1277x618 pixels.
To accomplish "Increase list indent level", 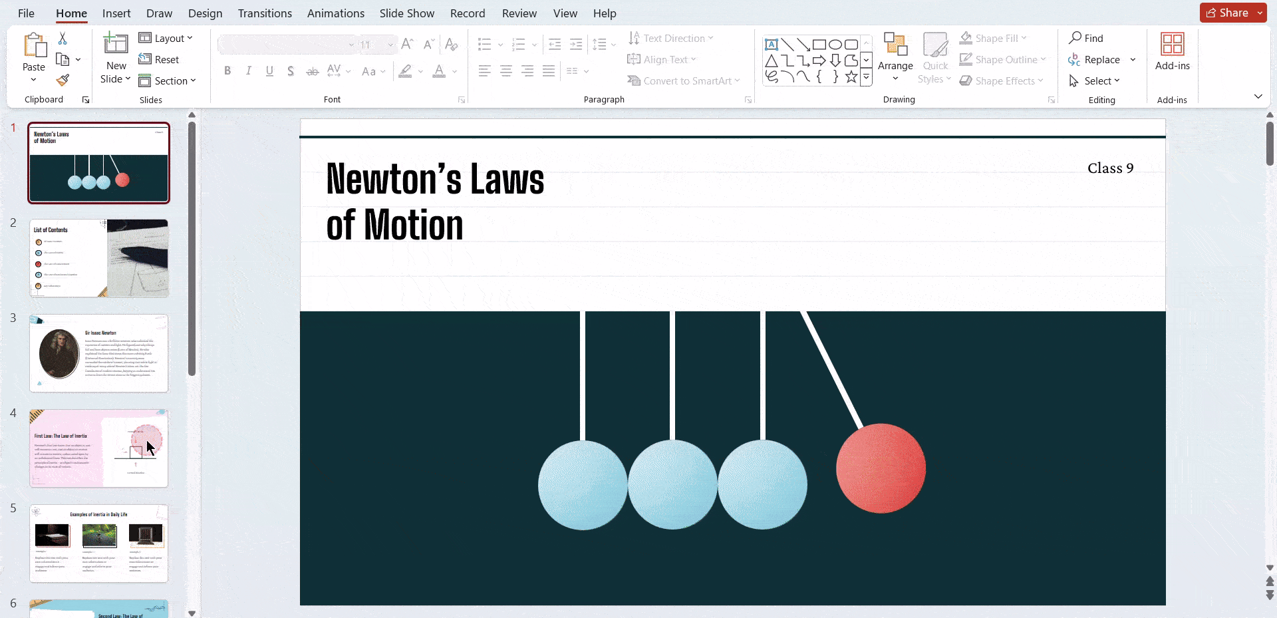I will 576,45.
